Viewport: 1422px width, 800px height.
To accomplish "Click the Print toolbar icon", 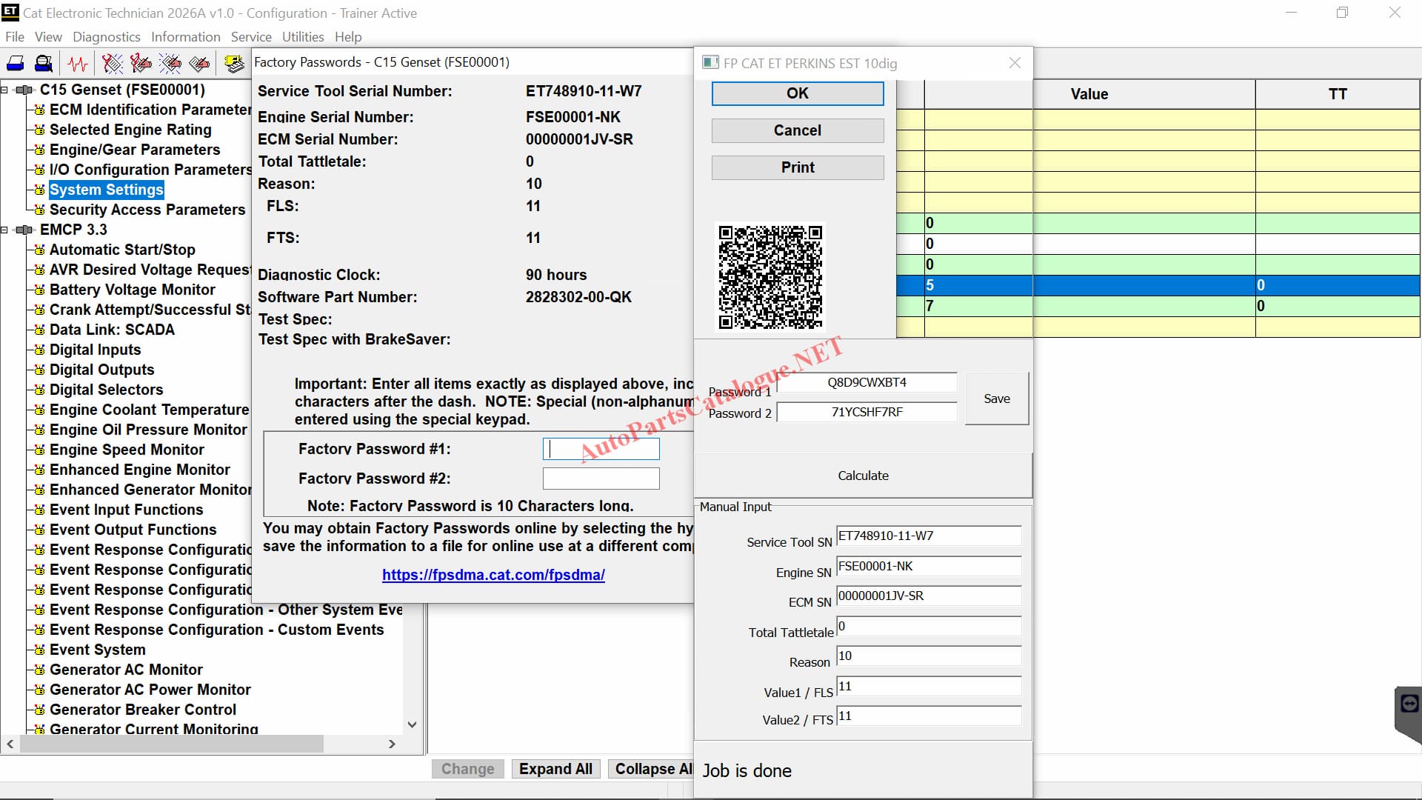I will (16, 64).
